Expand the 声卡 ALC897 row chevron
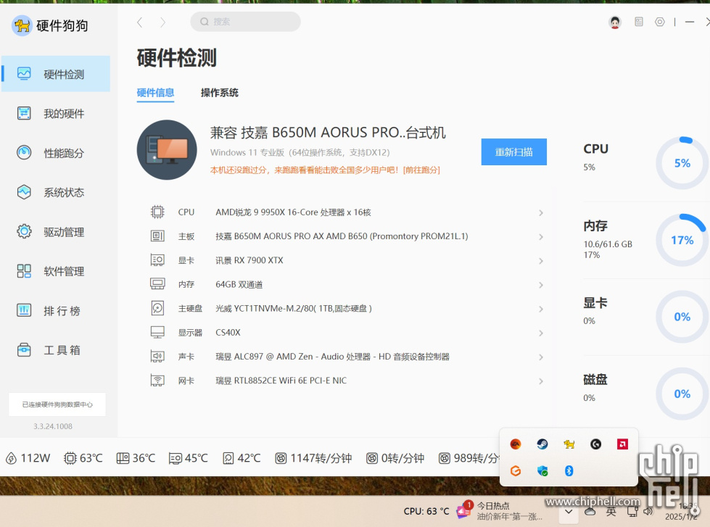 coord(540,357)
